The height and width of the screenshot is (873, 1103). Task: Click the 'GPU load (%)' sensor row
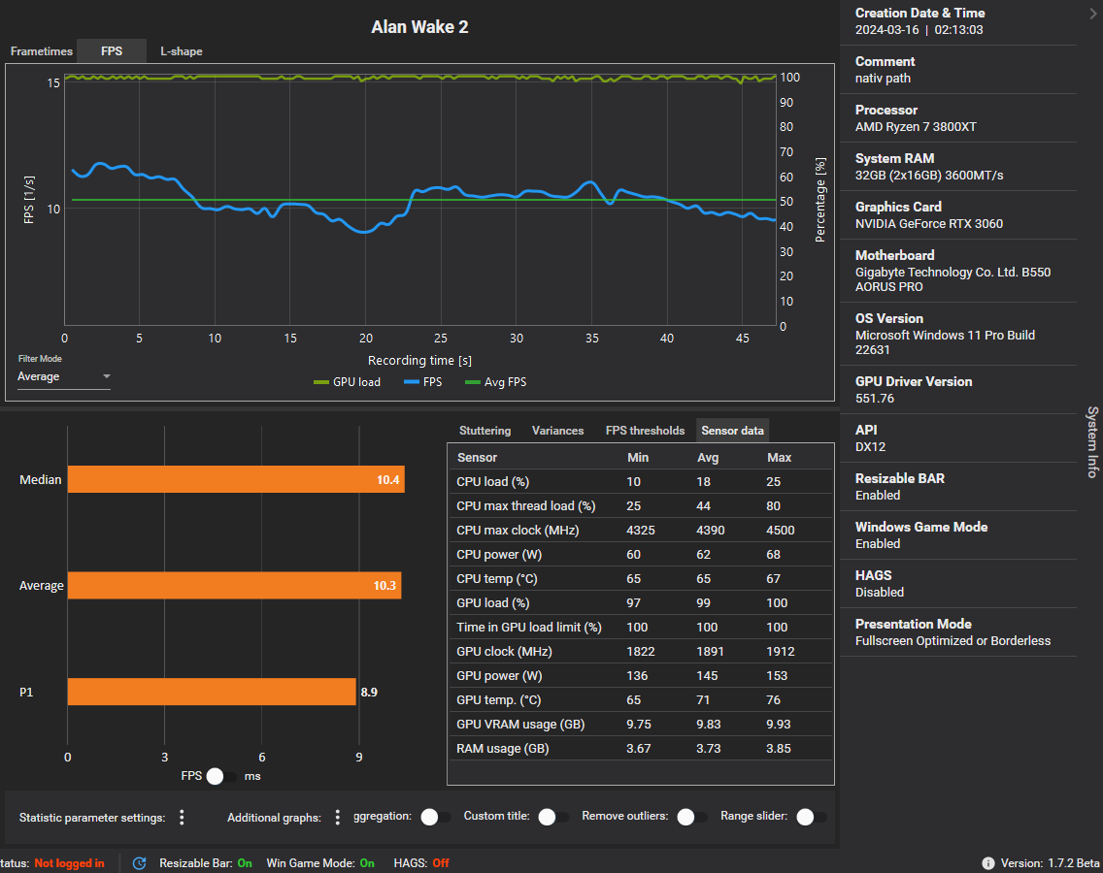coord(640,603)
